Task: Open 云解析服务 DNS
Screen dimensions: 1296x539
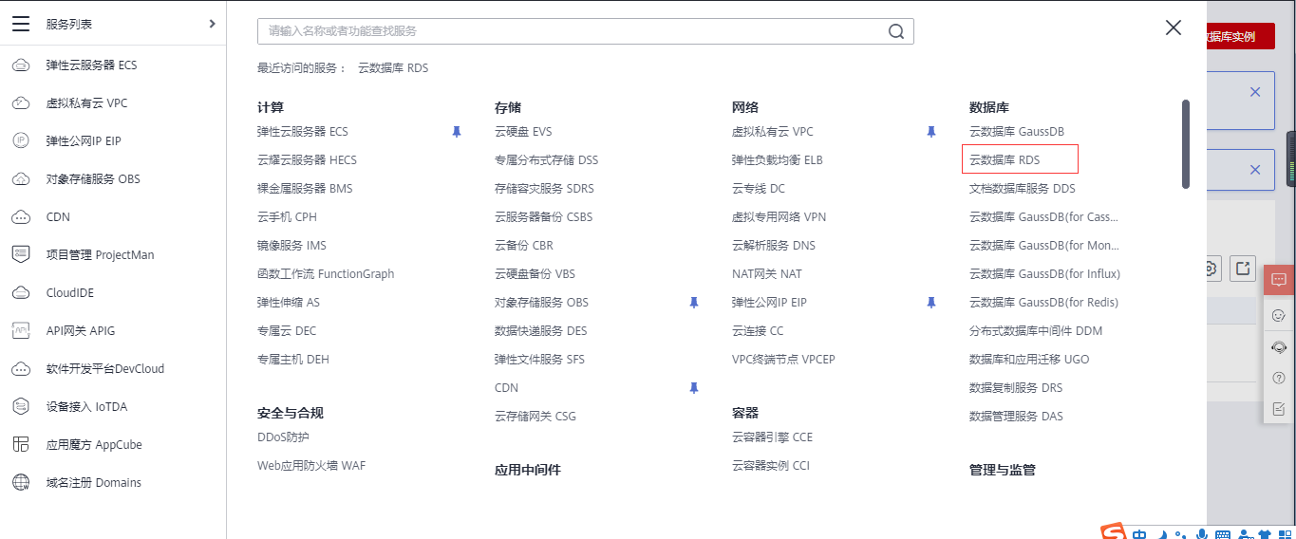Action: pyautogui.click(x=774, y=246)
